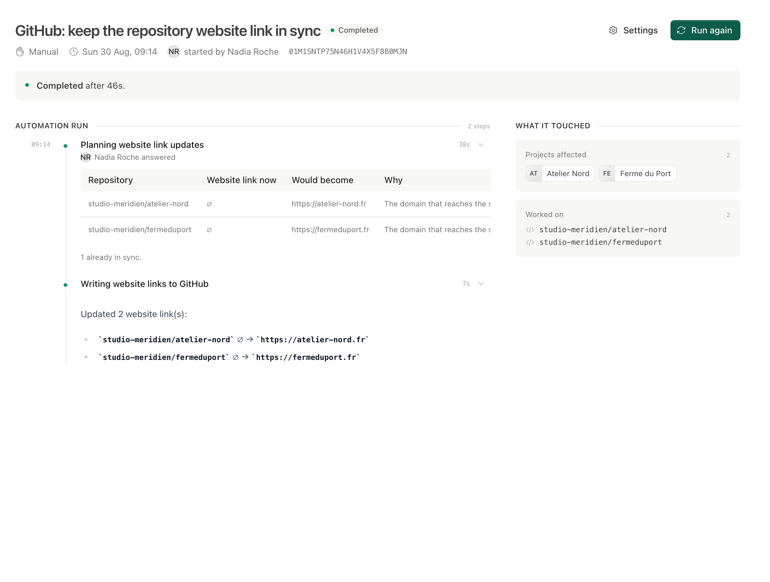Viewport: 770px width, 582px height.
Task: Click the code icon beside studio-meridien/atelier-nord
Action: click(x=530, y=230)
